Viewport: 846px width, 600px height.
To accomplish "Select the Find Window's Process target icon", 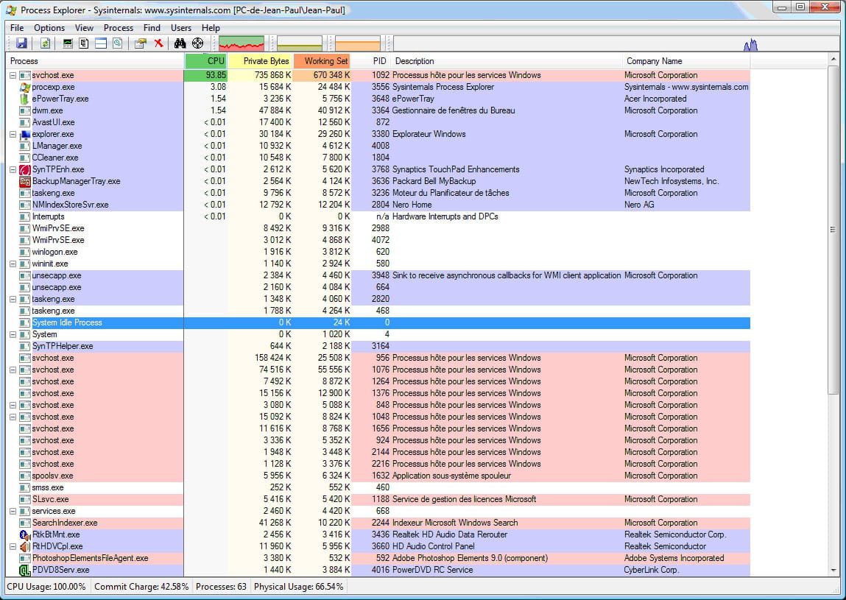I will 198,43.
